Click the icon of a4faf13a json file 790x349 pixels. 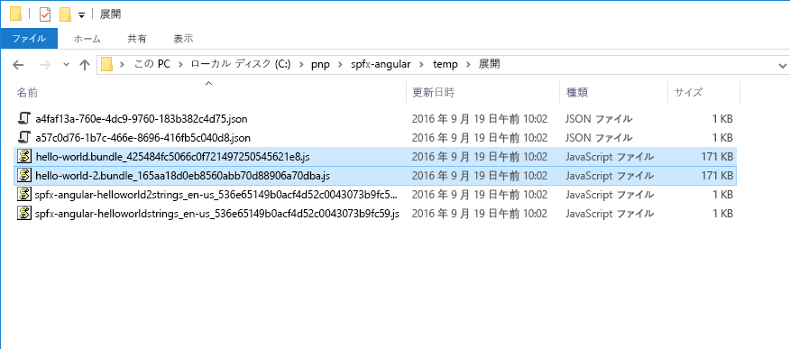[24, 119]
